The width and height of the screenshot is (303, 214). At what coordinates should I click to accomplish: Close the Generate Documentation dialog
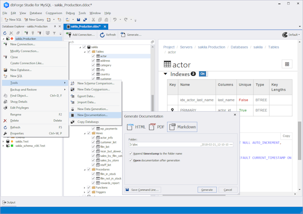(x=235, y=115)
